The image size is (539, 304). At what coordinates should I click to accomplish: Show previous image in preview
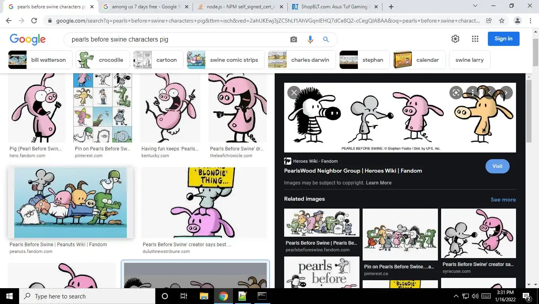tap(489, 93)
